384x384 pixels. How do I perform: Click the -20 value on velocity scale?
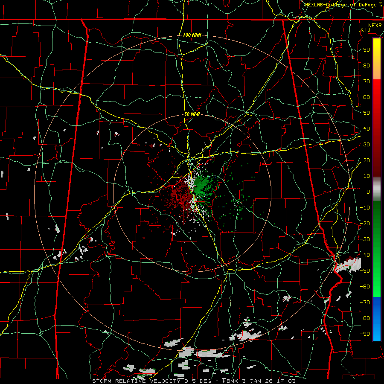coord(365,223)
